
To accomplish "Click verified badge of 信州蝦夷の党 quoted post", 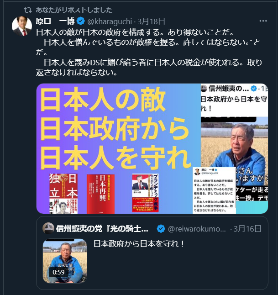I will coord(161,229).
